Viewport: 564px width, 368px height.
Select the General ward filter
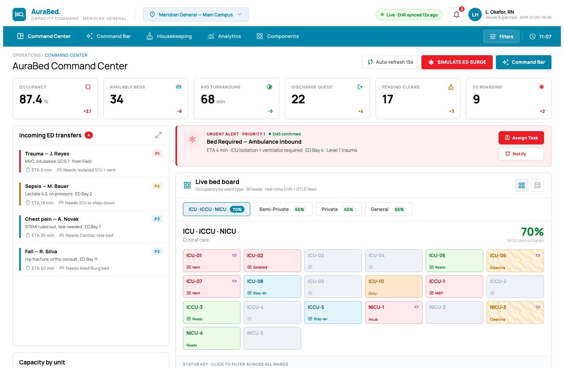click(x=389, y=209)
